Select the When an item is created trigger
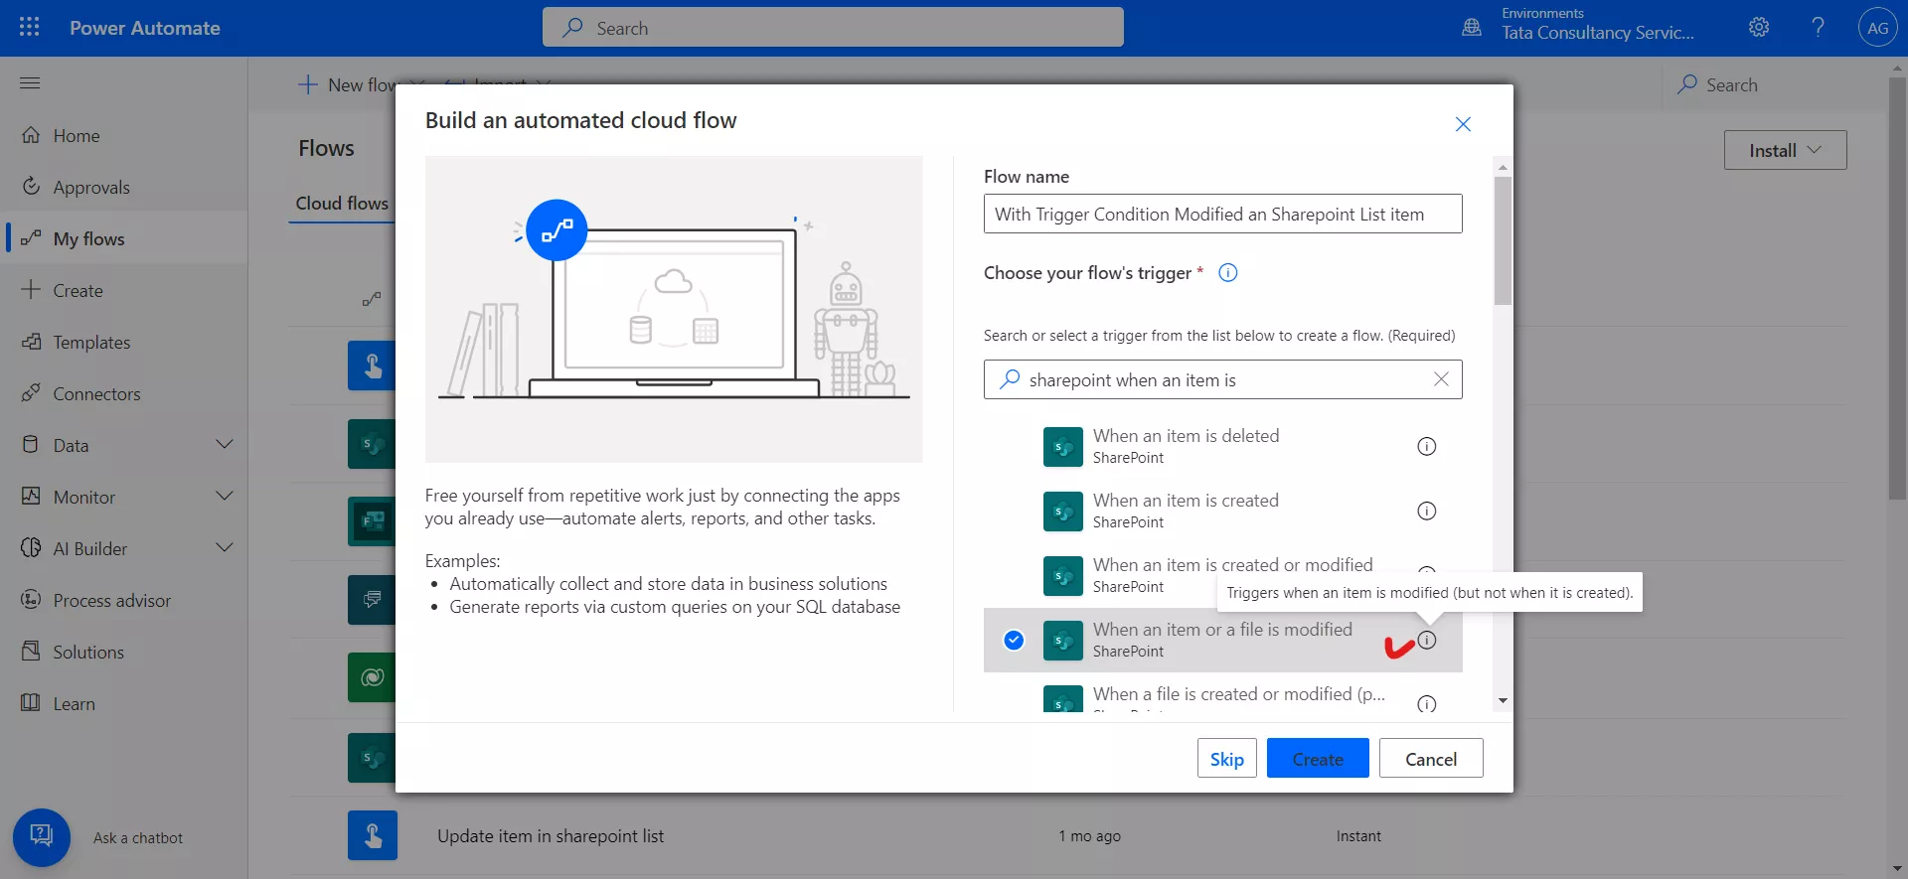Viewport: 1908px width, 879px height. pyautogui.click(x=1222, y=512)
